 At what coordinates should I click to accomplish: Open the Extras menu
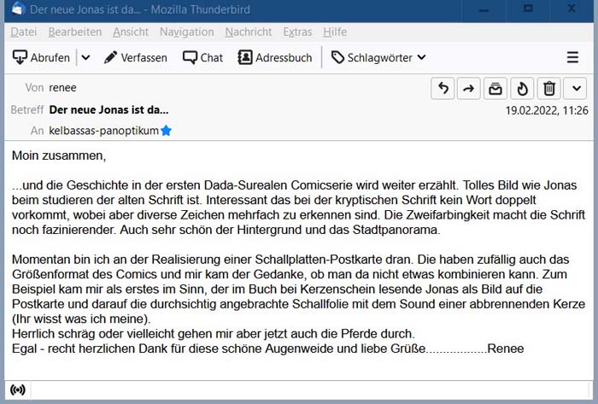click(x=297, y=32)
